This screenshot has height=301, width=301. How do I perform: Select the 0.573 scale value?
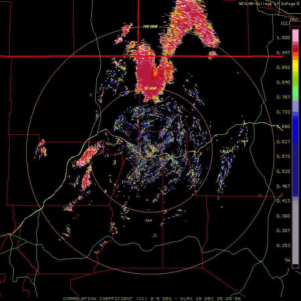283,156
